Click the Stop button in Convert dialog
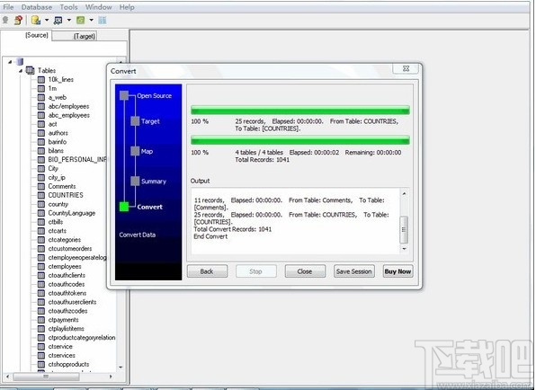536x390 pixels. click(255, 271)
